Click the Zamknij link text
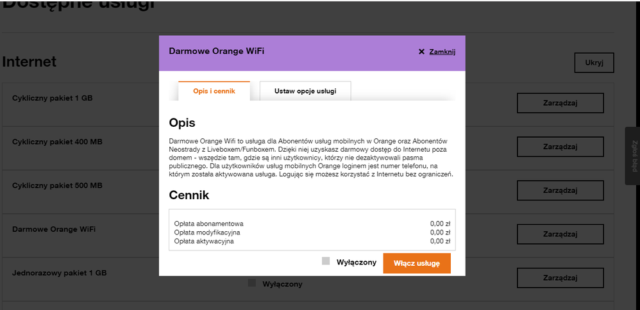This screenshot has height=310, width=640. coord(442,52)
